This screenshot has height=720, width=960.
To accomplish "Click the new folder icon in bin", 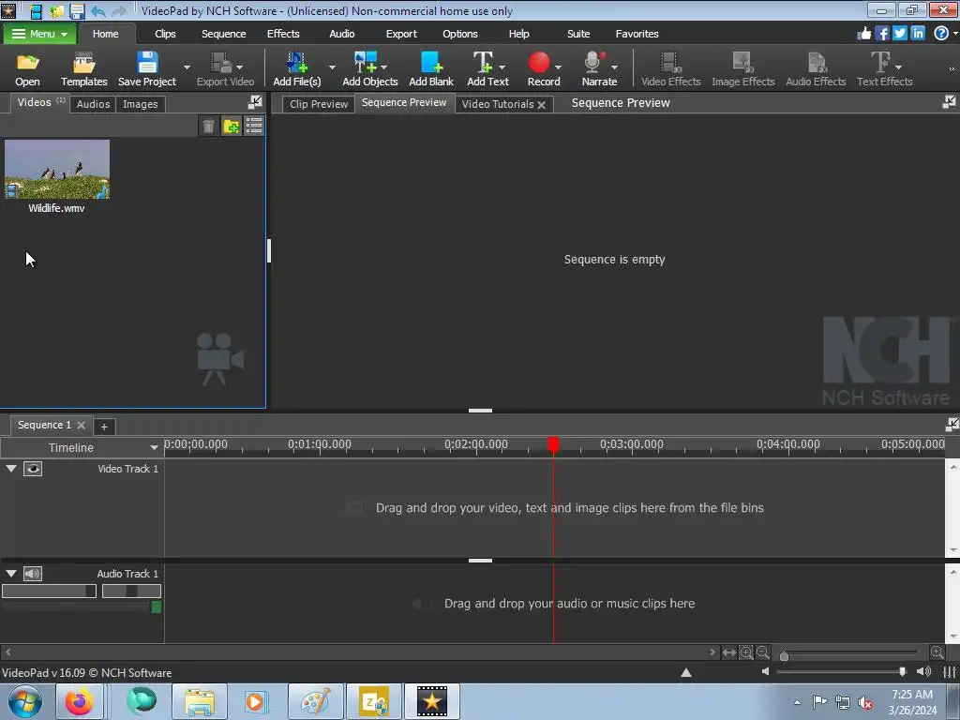I will pos(232,127).
